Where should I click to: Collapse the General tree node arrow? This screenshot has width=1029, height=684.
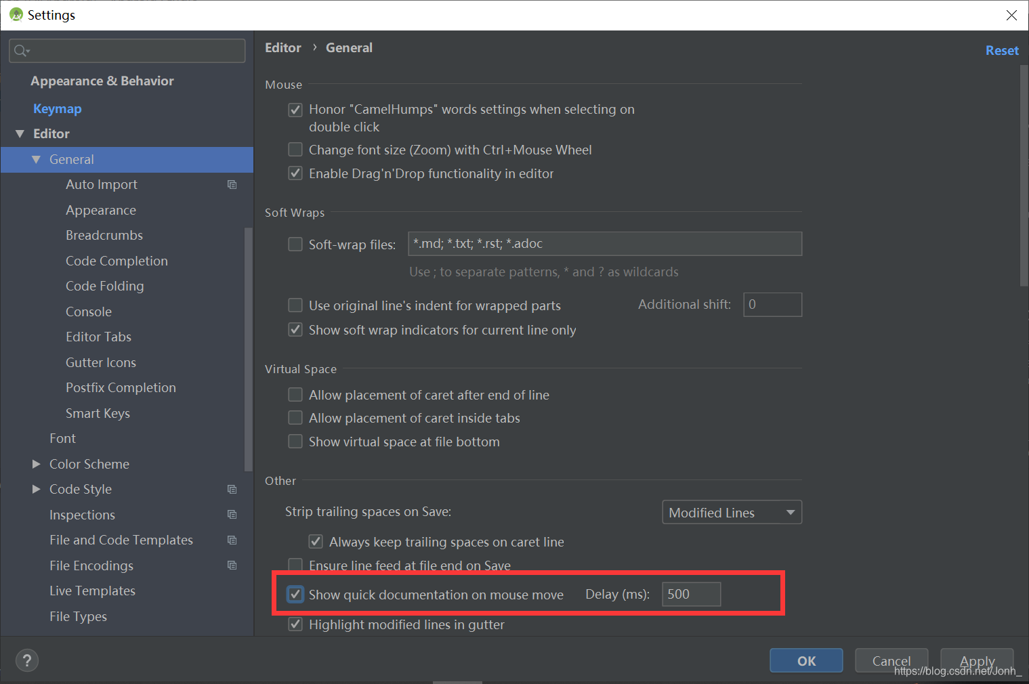36,160
